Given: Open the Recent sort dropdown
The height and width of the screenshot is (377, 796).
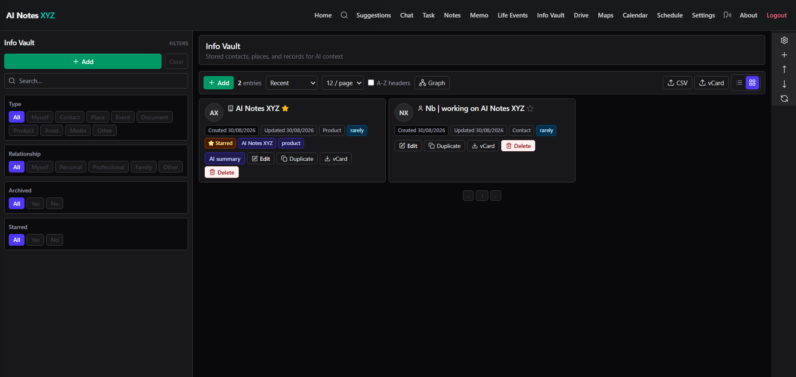Looking at the screenshot, I should click(x=291, y=83).
